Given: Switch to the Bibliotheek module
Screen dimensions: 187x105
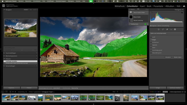Looking at the screenshot, I should [x=120, y=6].
